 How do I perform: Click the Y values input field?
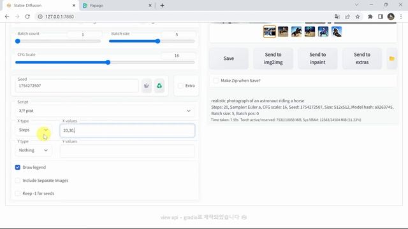(x=127, y=151)
